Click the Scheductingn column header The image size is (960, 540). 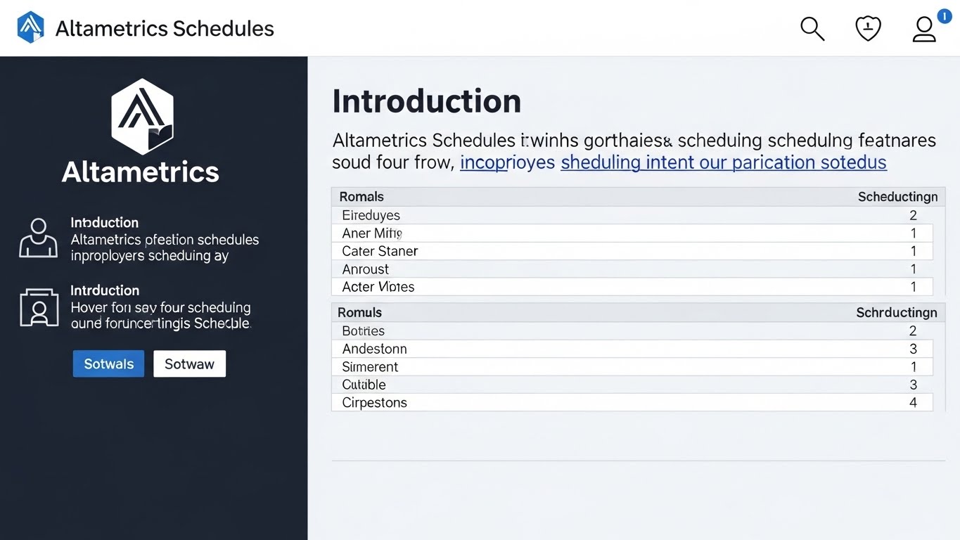tap(897, 197)
